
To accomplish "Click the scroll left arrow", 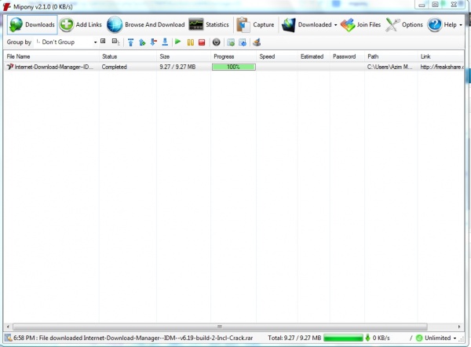I will (x=8, y=327).
